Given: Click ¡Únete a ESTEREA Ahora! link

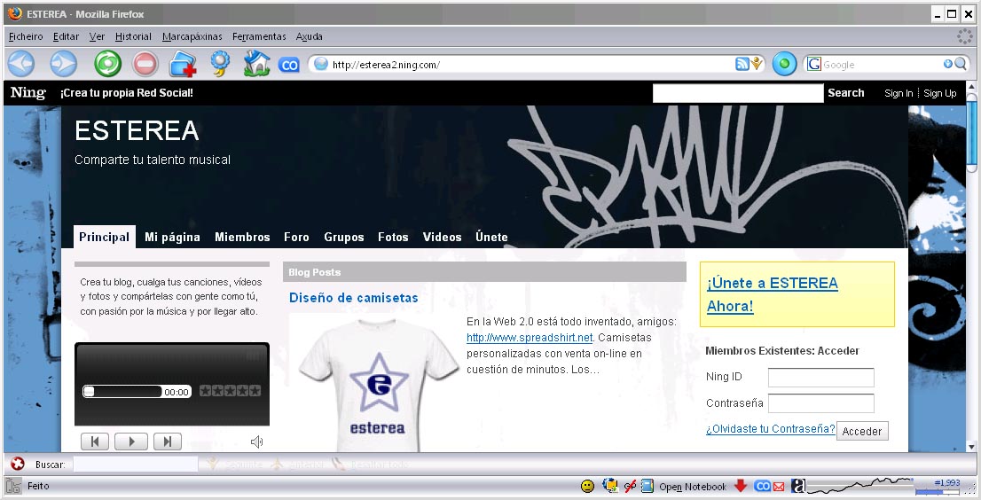Looking at the screenshot, I should coord(772,294).
